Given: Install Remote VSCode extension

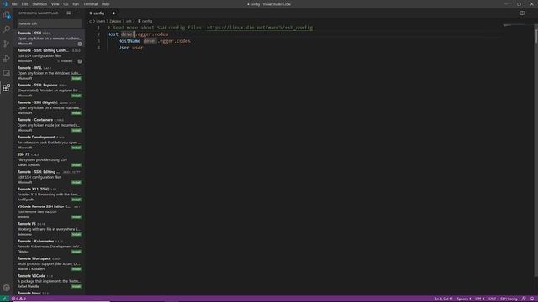Looking at the screenshot, I should click(76, 286).
